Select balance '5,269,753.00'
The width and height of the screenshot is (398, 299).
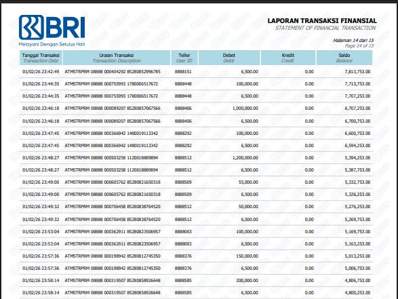point(357,219)
